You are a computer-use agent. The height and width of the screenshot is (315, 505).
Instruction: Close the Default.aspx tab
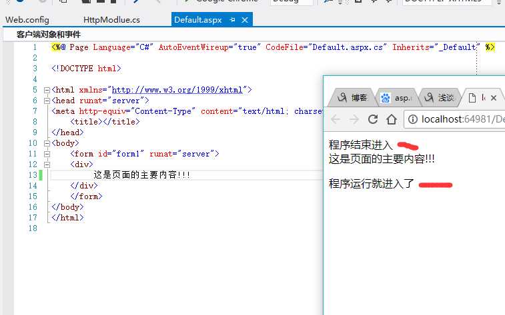click(245, 20)
